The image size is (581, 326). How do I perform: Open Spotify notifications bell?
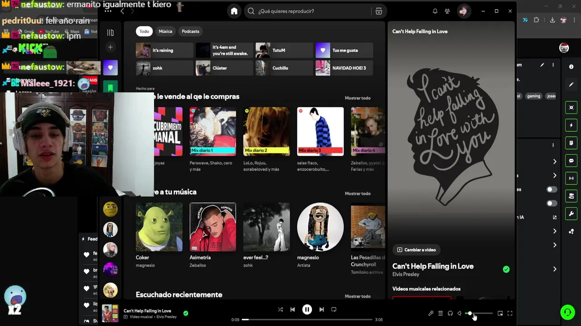tap(435, 11)
